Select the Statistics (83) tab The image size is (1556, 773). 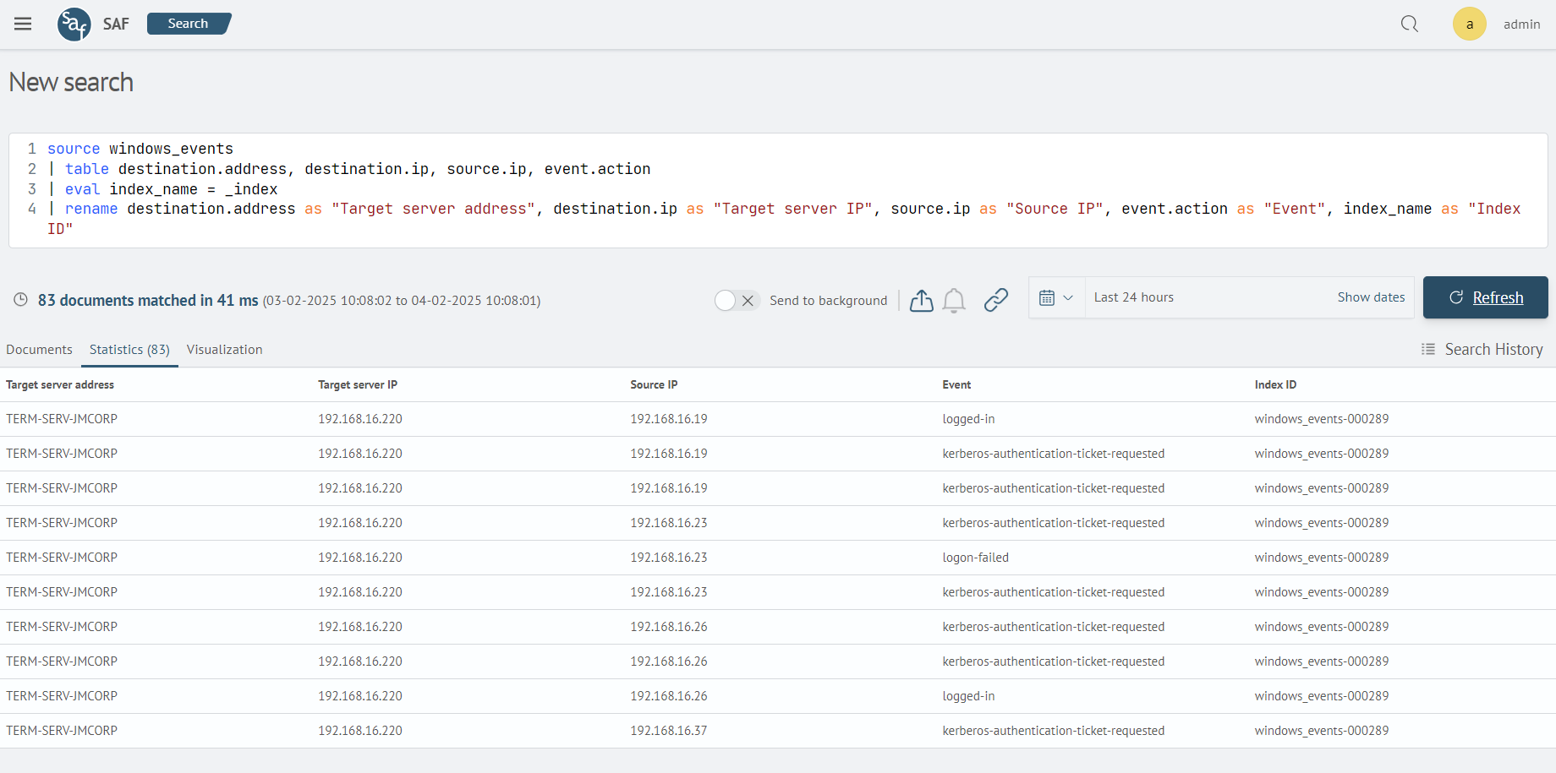129,350
